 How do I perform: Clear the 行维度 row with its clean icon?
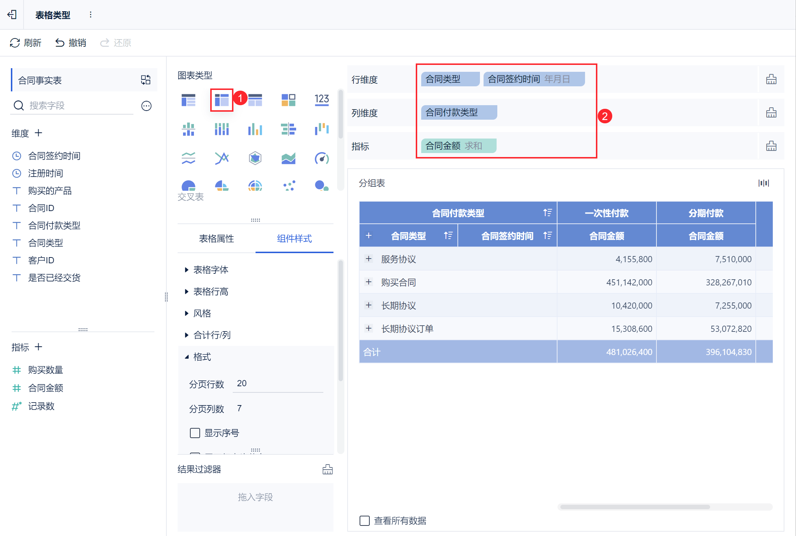tap(771, 79)
